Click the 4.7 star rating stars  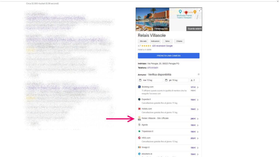tap(146, 46)
